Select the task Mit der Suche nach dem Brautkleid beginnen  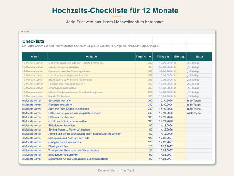91,92
